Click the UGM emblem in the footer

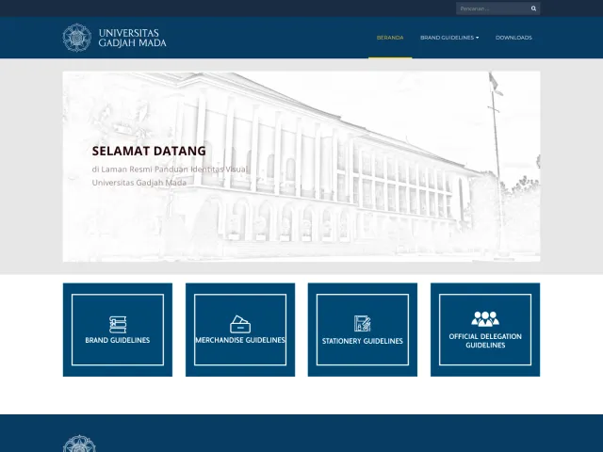(x=79, y=444)
